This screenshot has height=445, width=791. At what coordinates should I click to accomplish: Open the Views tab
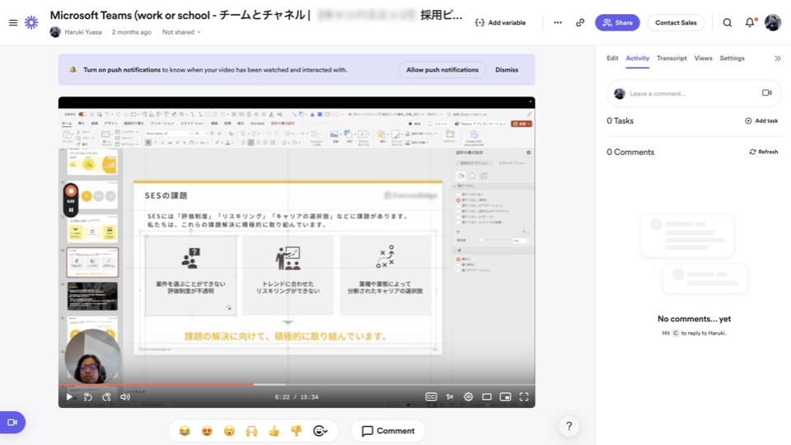[x=703, y=59]
